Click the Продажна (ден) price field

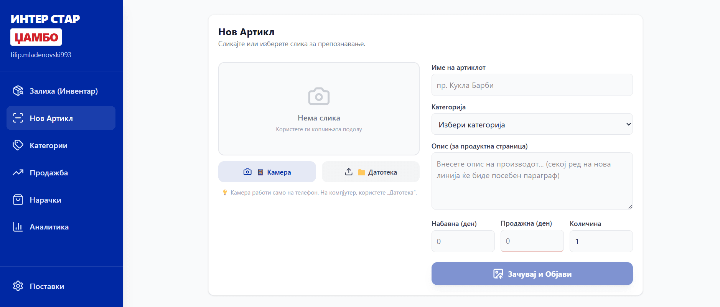pos(532,241)
